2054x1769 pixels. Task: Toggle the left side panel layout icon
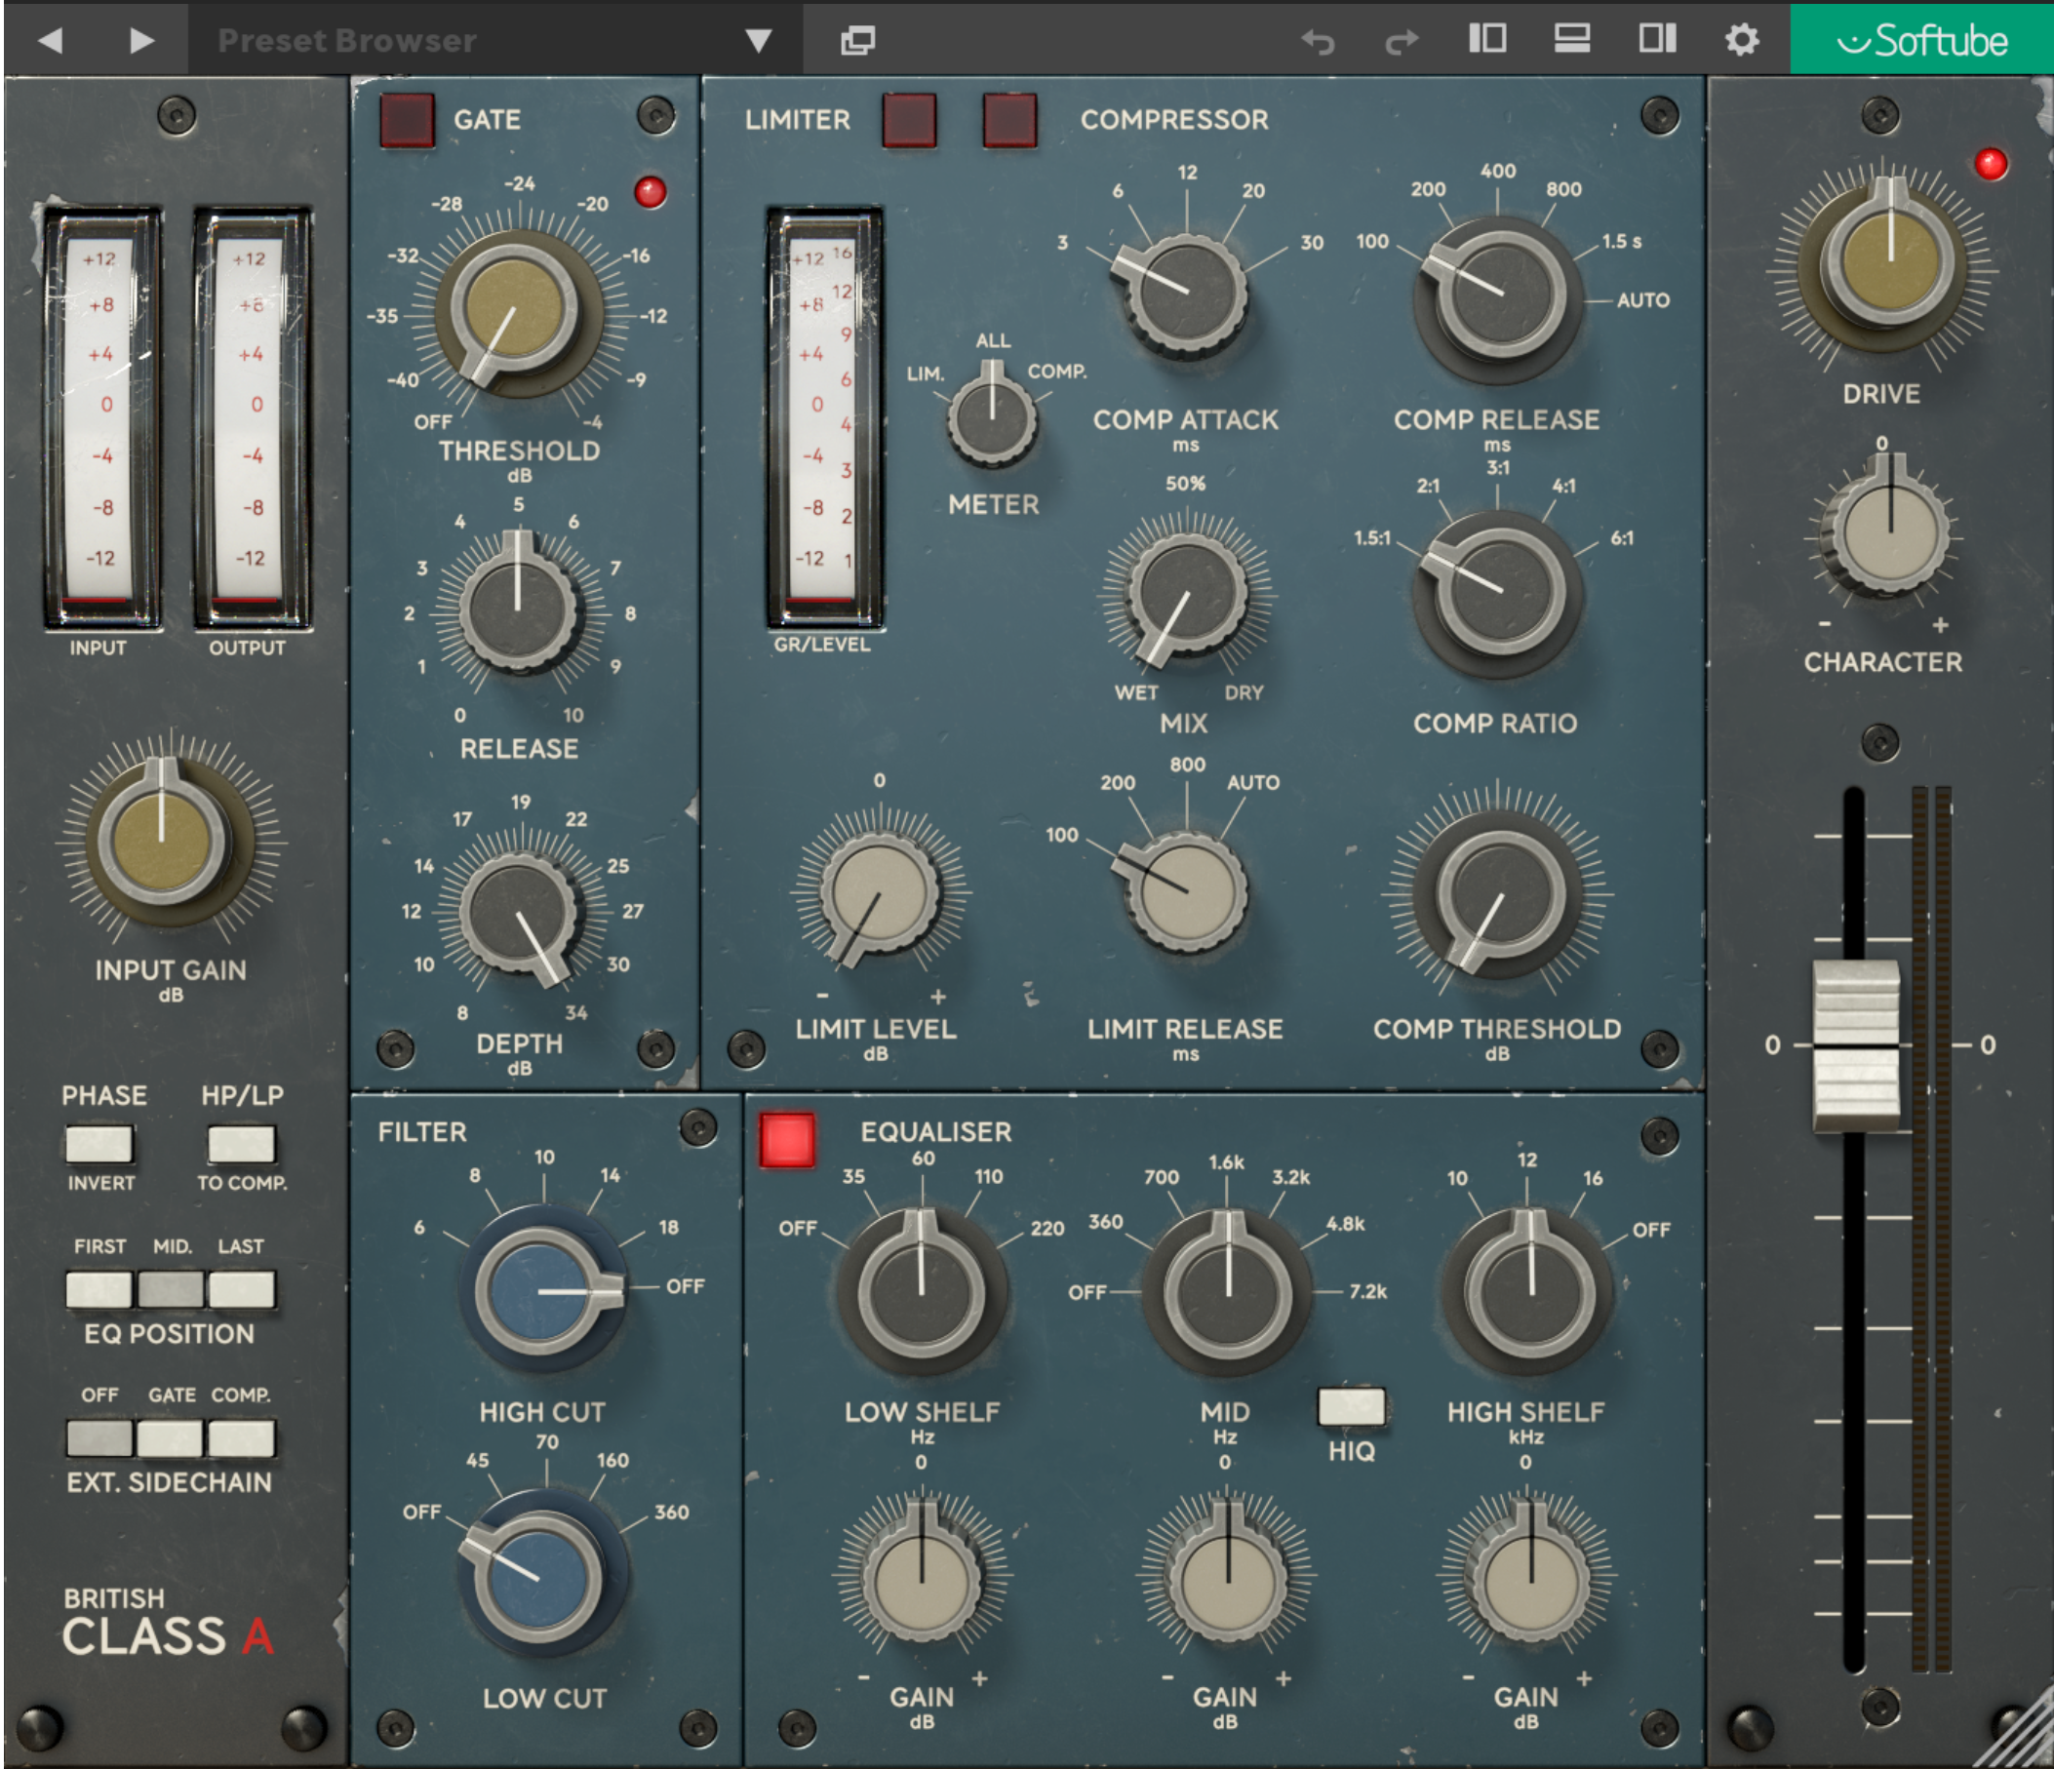[1487, 40]
